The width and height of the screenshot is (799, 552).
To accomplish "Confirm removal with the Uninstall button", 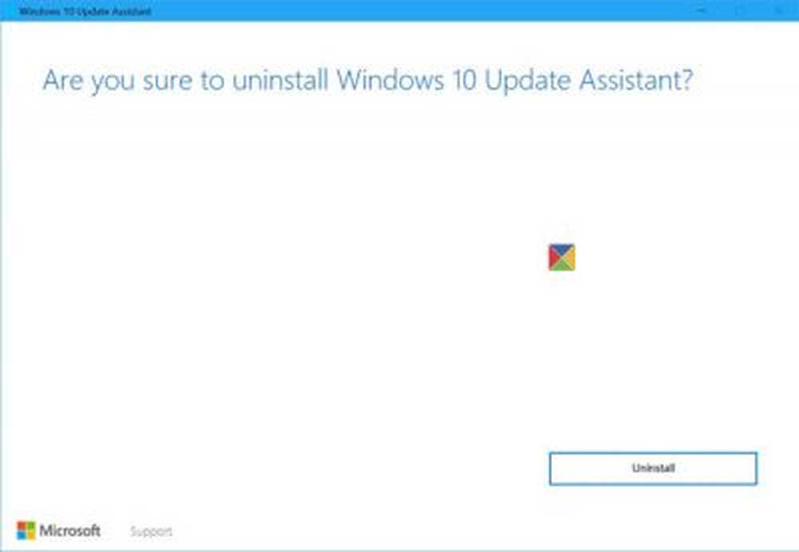I will (x=653, y=468).
